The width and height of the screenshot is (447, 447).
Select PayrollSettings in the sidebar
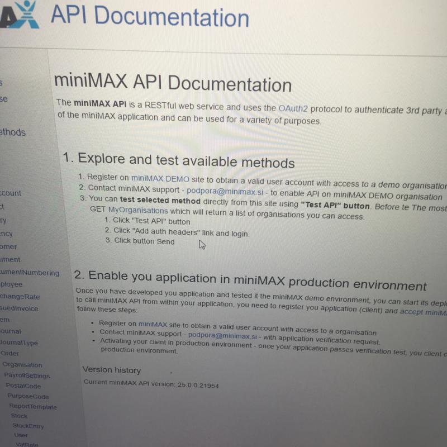pyautogui.click(x=27, y=376)
